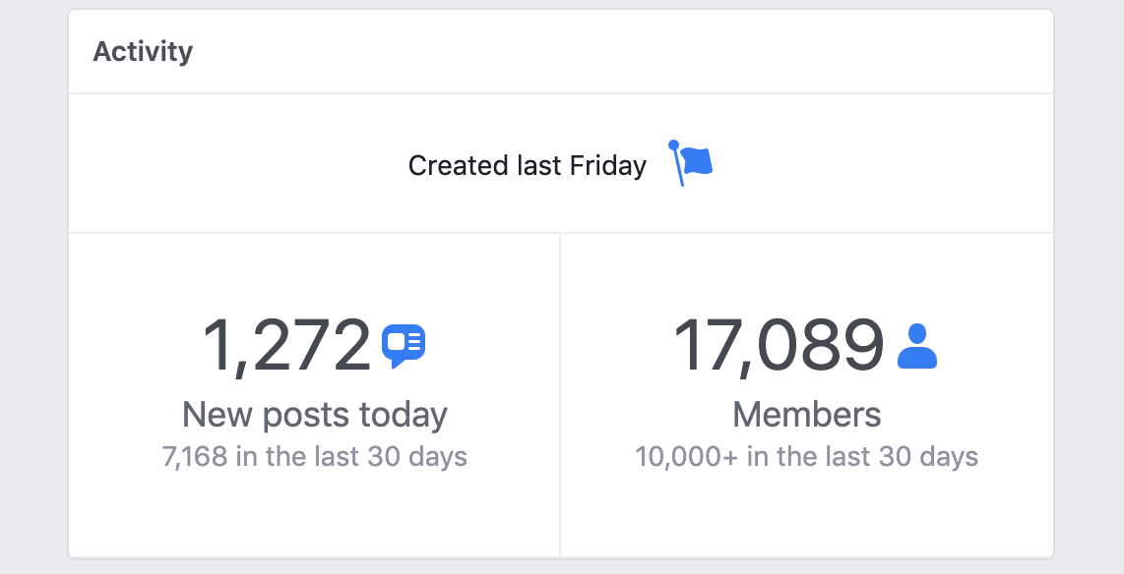Click the 17,089 member count
The image size is (1124, 574).
click(779, 346)
